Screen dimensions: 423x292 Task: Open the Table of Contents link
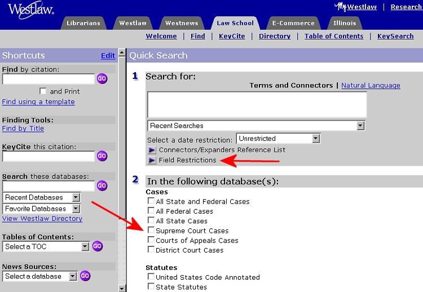point(334,36)
